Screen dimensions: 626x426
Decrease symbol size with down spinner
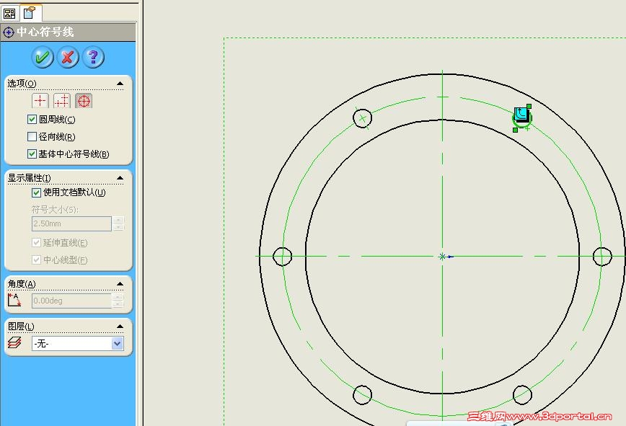click(x=118, y=227)
